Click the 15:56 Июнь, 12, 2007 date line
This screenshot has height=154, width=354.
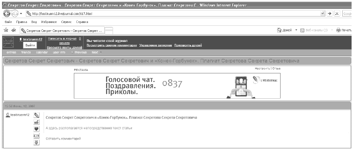click(20, 106)
